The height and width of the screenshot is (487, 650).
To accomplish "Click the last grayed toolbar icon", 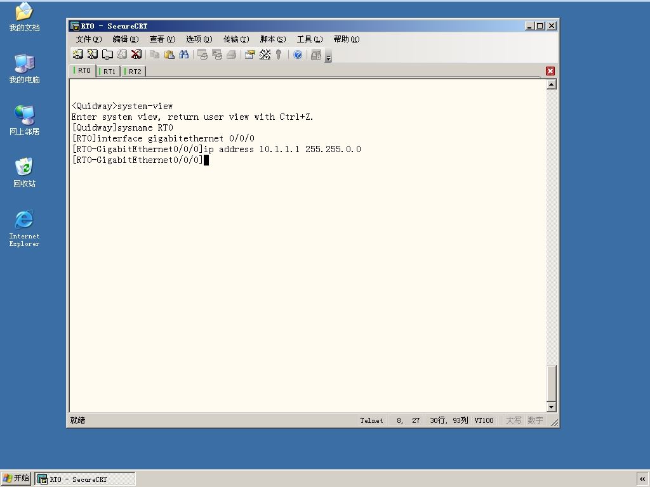I will (316, 55).
